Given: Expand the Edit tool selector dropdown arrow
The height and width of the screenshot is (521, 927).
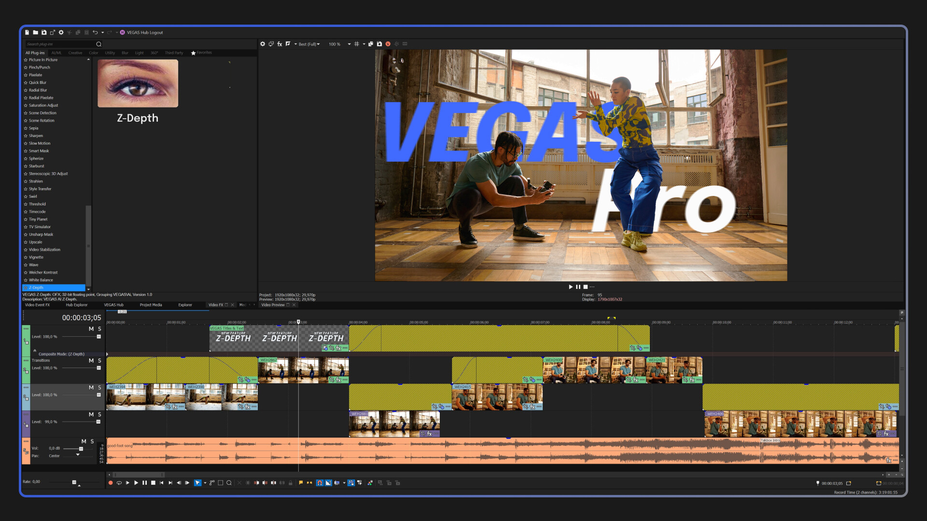Looking at the screenshot, I should pyautogui.click(x=205, y=482).
